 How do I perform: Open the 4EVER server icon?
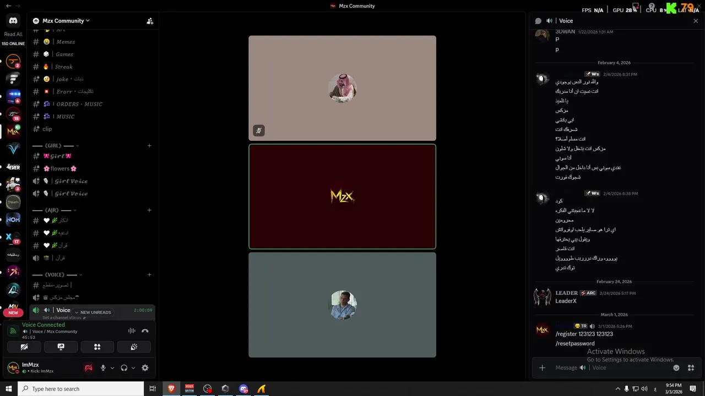pos(13,167)
